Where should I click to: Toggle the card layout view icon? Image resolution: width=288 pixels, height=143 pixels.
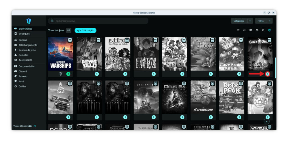(x=251, y=30)
